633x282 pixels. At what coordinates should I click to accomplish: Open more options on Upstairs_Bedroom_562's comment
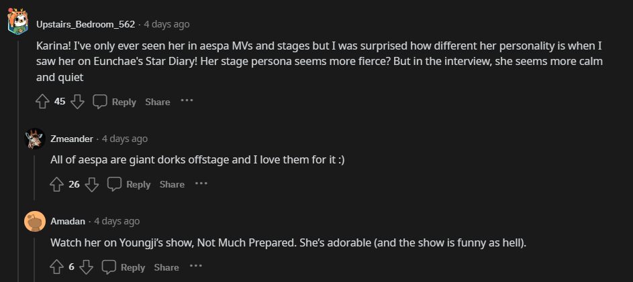[x=187, y=101]
